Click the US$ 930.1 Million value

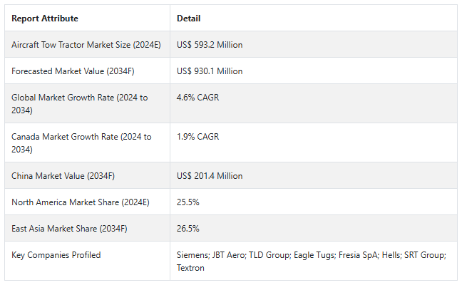point(210,71)
